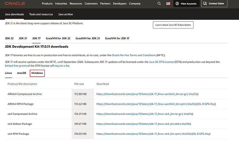The width and height of the screenshot is (239, 143).
Task: Open the Products menu
Action: pyautogui.click(x=47, y=4)
